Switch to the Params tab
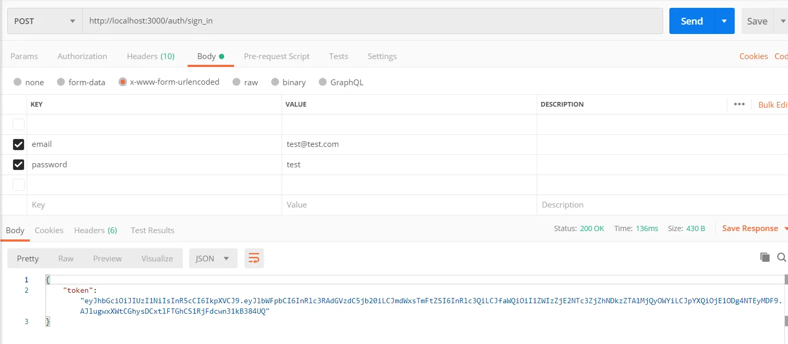 point(24,56)
